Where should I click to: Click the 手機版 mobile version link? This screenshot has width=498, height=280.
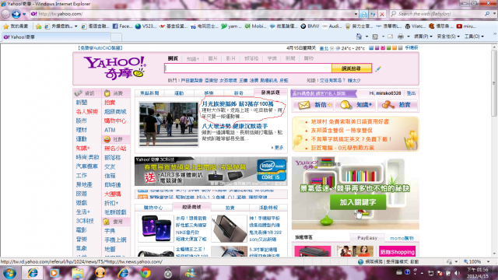pyautogui.click(x=412, y=48)
